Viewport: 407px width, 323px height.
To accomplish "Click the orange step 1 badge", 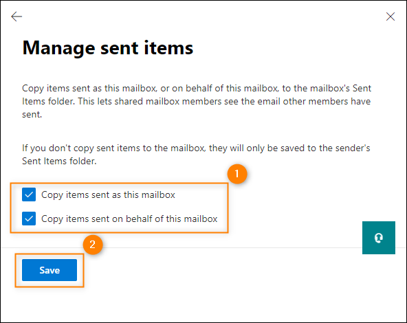I will 237,174.
